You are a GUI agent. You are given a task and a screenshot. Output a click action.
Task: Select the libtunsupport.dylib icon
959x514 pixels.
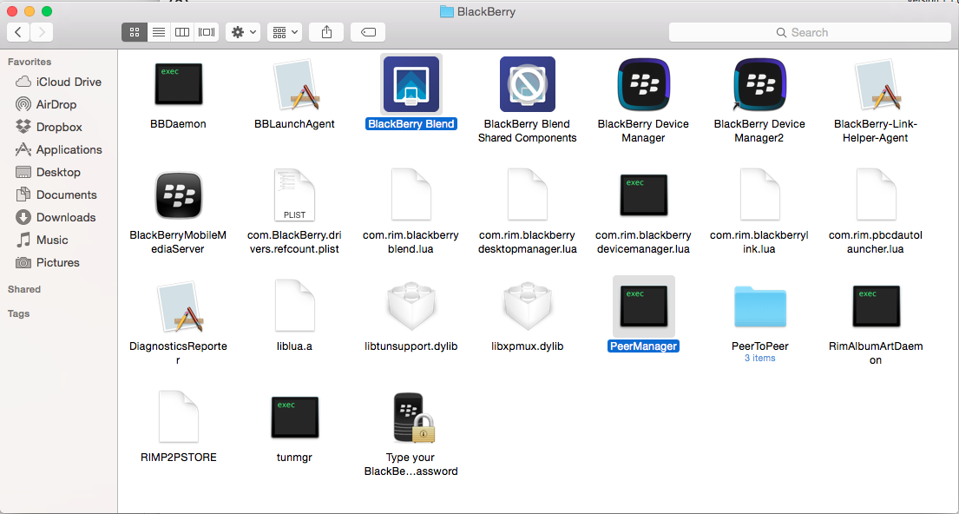pos(411,306)
